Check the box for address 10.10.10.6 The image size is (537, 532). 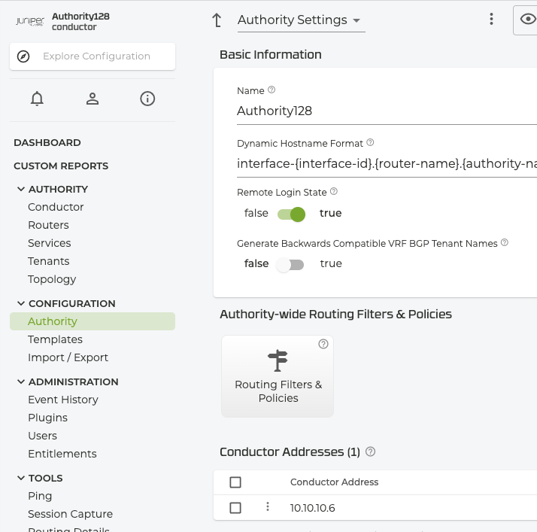tap(235, 508)
